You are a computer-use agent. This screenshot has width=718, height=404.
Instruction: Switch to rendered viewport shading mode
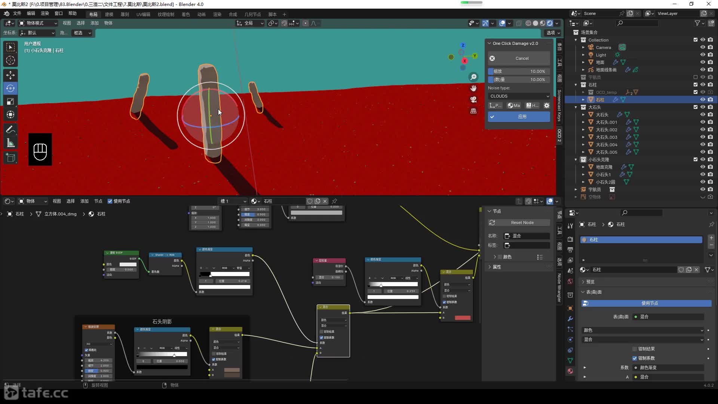550,23
